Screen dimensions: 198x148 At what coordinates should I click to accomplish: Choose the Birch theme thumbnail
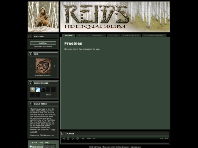[33, 90]
